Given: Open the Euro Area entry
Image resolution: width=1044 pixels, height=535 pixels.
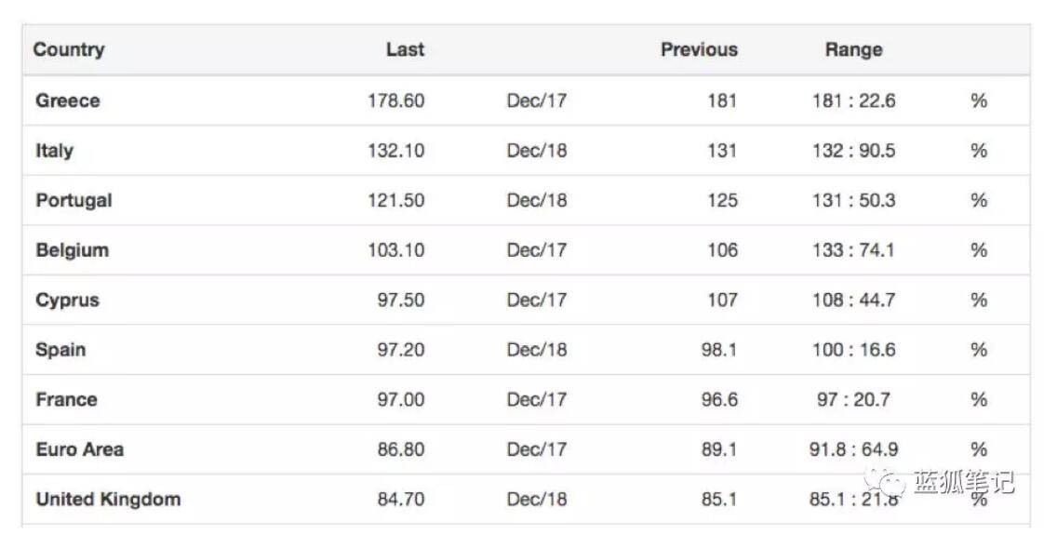Looking at the screenshot, I should click(x=80, y=449).
